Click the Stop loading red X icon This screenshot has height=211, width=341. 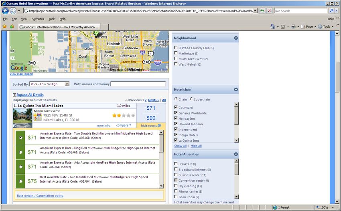pos(269,11)
